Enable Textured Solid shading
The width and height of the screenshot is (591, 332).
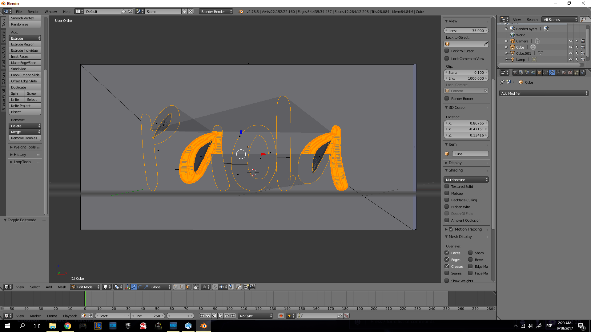pyautogui.click(x=447, y=187)
